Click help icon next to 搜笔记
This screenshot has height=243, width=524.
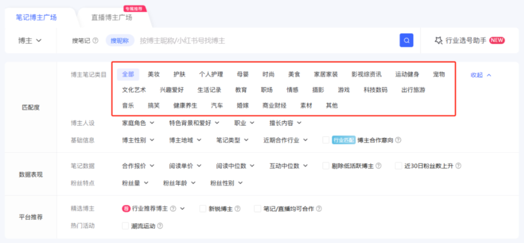pyautogui.click(x=95, y=40)
